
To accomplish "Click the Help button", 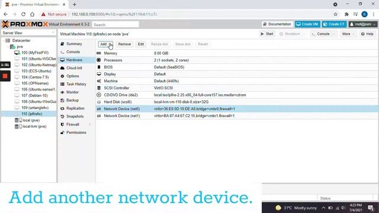I will tap(367, 34).
